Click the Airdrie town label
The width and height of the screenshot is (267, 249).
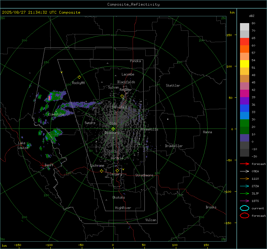pyautogui.click(x=117, y=158)
